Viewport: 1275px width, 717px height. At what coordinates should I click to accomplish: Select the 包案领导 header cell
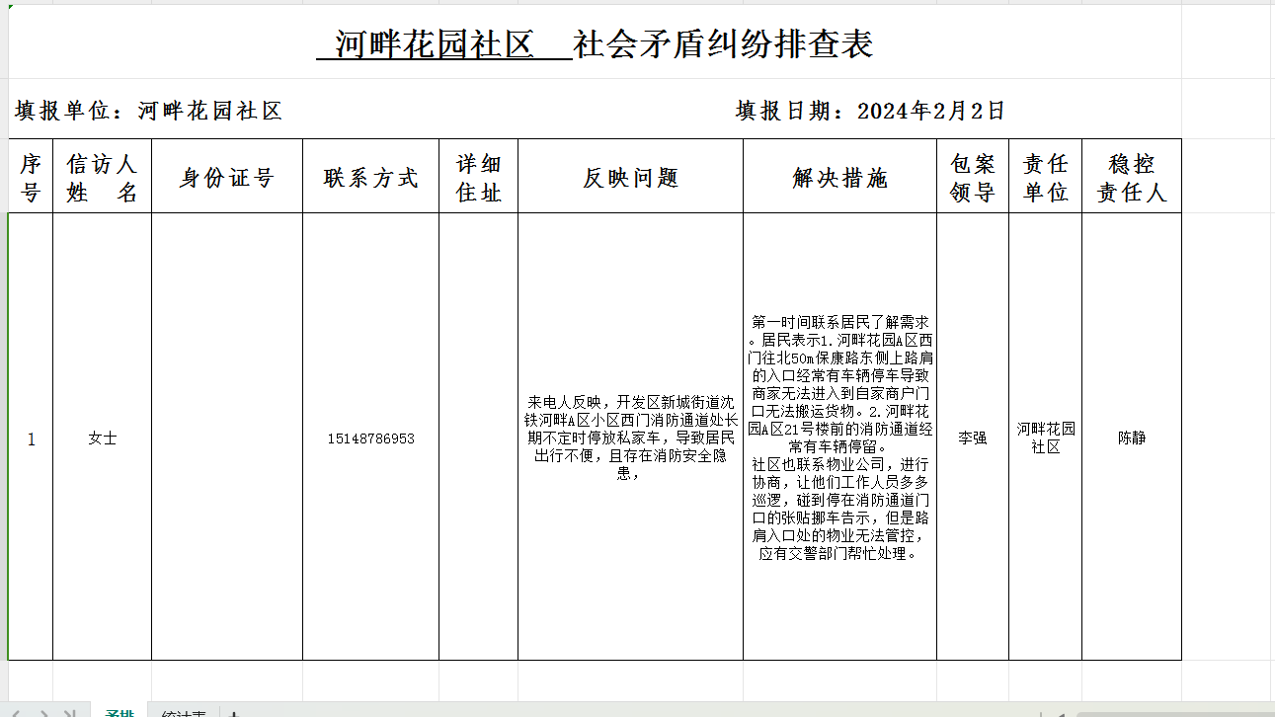(x=973, y=177)
